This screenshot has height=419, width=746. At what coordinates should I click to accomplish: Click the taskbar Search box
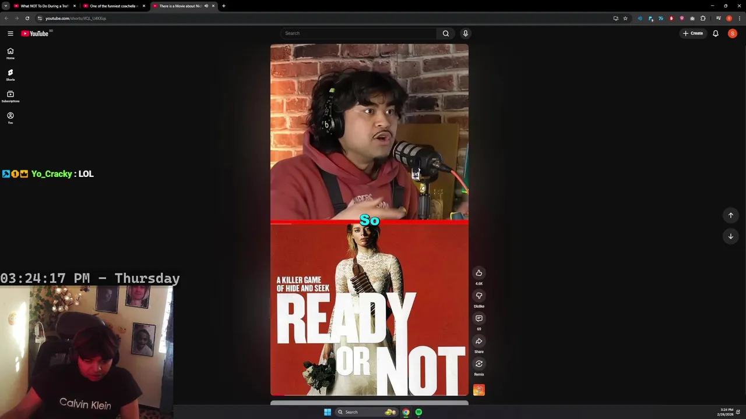point(366,412)
